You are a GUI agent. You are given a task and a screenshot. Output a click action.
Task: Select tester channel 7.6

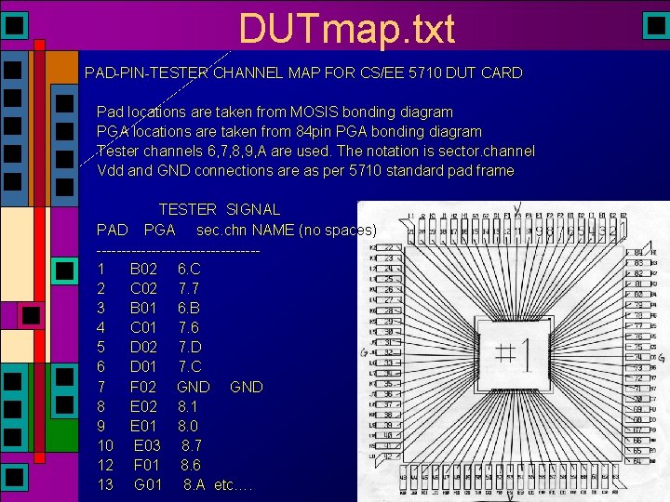click(x=189, y=328)
